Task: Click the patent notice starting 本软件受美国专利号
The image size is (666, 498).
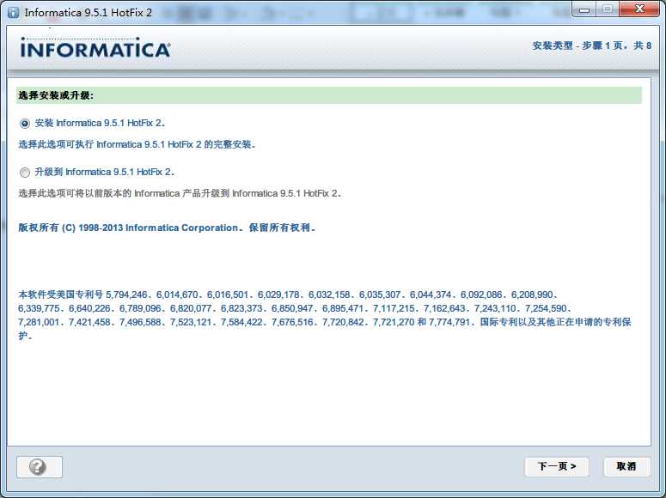Action: [x=325, y=315]
